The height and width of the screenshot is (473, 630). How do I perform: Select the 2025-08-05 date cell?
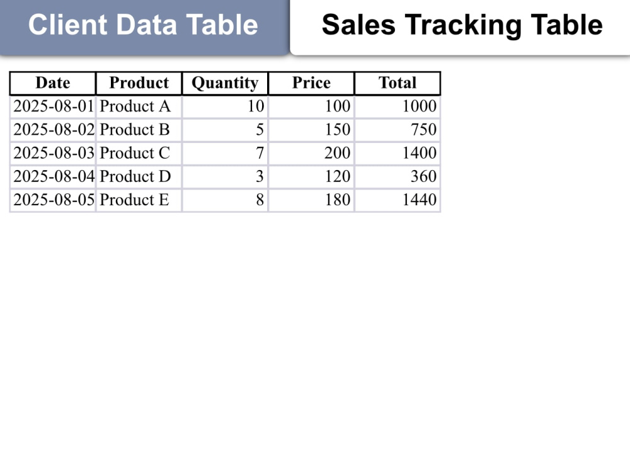click(53, 200)
